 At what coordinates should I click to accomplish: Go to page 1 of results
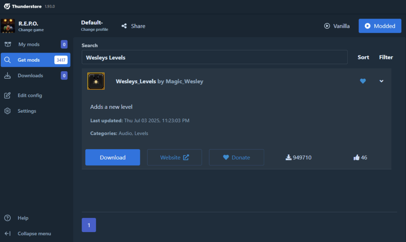[x=89, y=225]
